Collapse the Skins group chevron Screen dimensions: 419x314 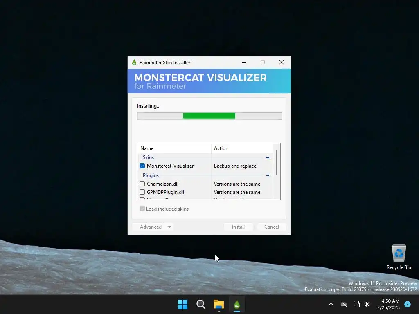[x=268, y=157]
